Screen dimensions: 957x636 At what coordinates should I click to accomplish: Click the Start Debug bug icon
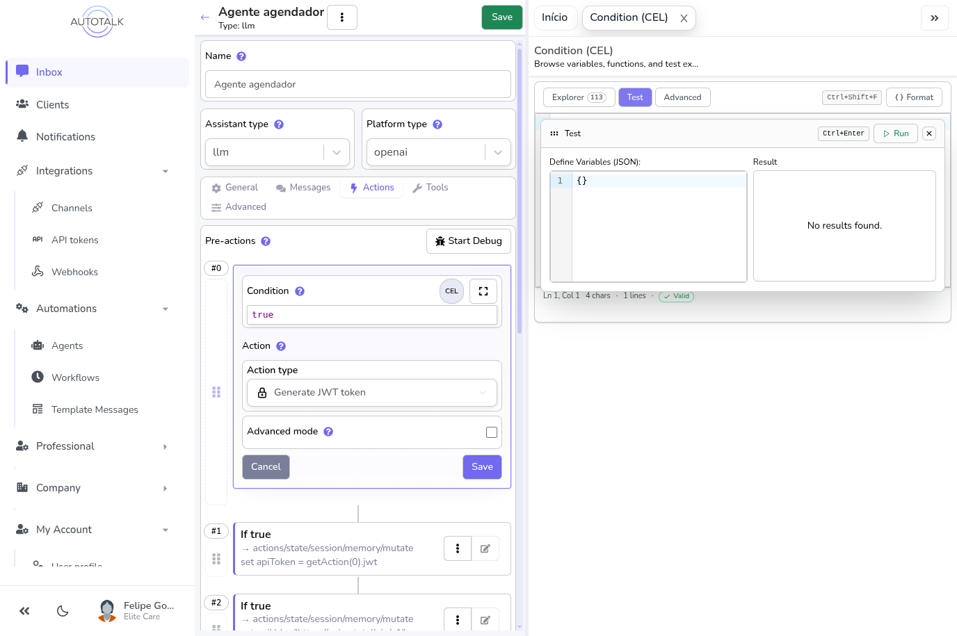[440, 240]
